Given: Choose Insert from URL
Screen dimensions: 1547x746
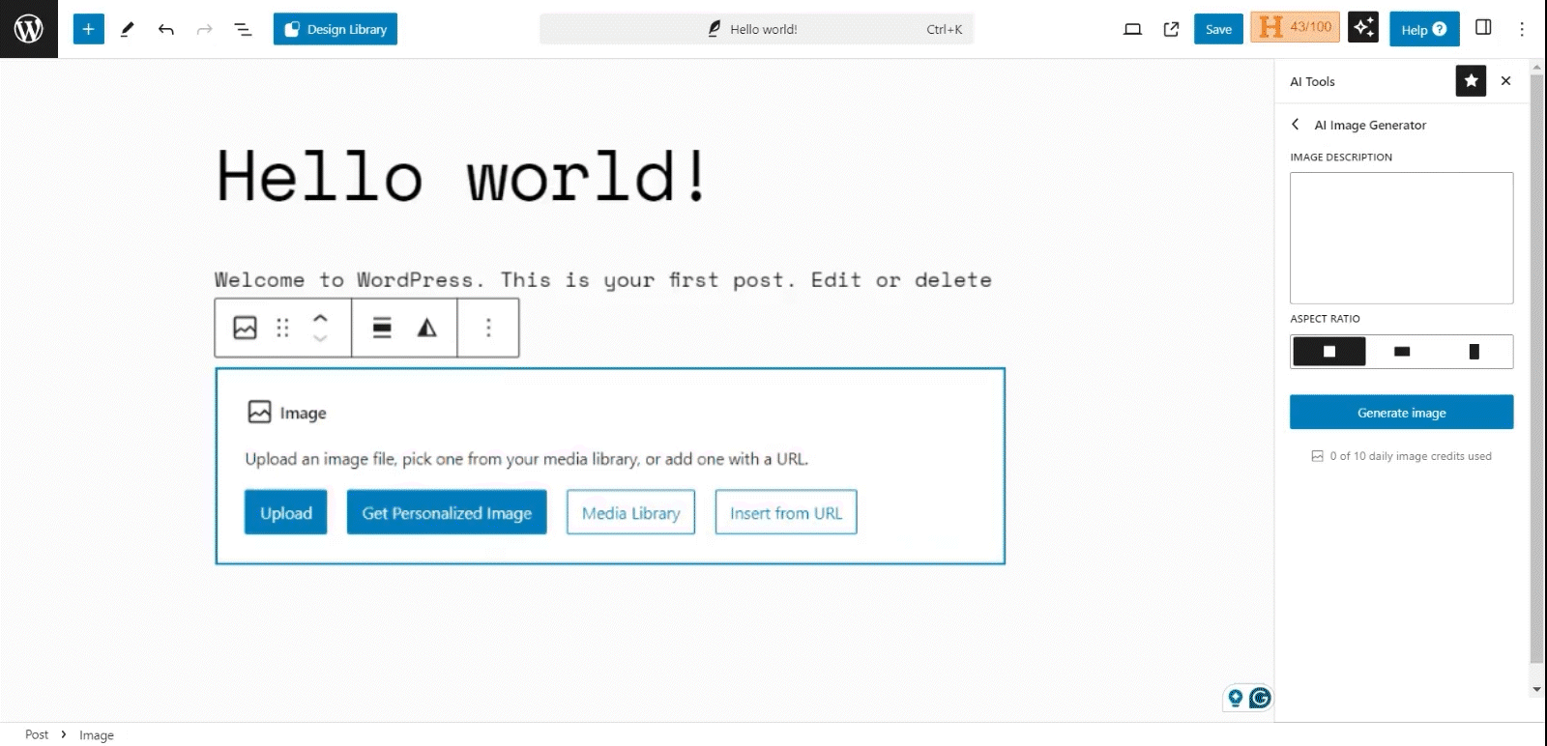Looking at the screenshot, I should [786, 512].
